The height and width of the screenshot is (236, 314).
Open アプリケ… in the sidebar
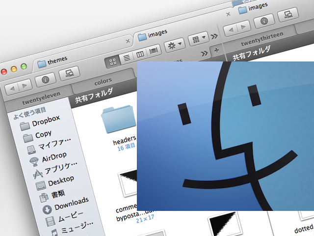(55, 171)
